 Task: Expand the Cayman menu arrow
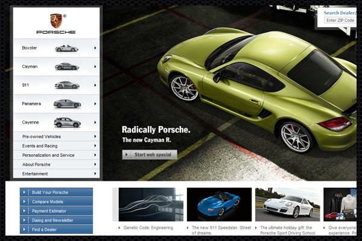pos(95,67)
